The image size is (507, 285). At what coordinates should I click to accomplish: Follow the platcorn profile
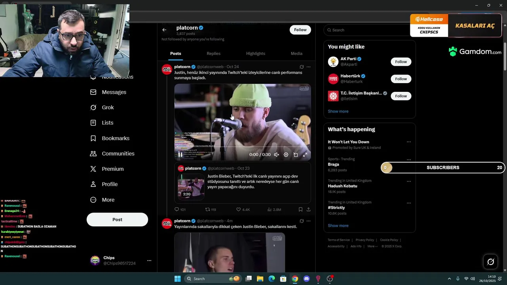300,30
